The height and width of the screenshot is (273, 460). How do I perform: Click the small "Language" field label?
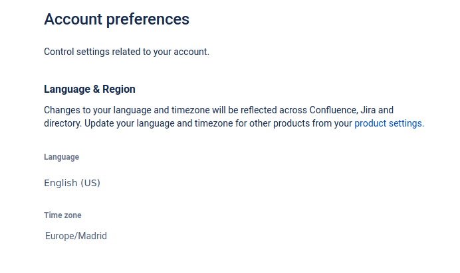[x=62, y=157]
